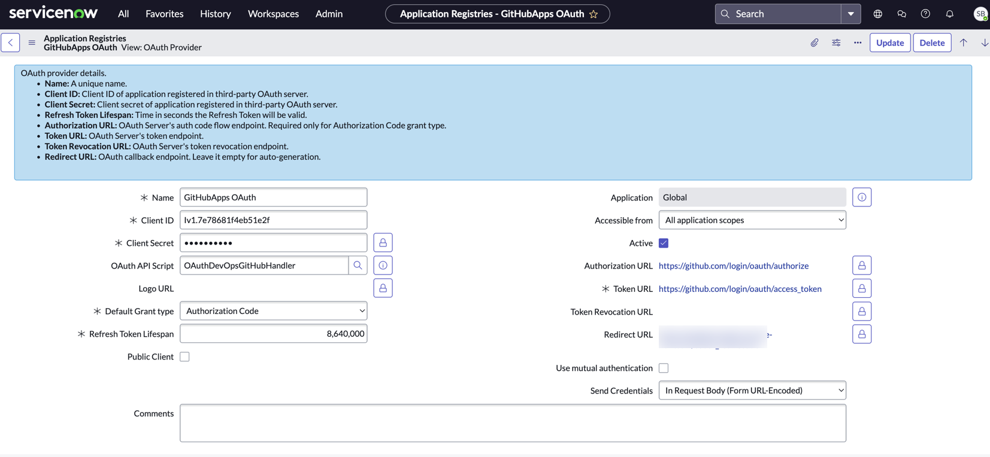Click the Client ID input field

click(x=274, y=220)
